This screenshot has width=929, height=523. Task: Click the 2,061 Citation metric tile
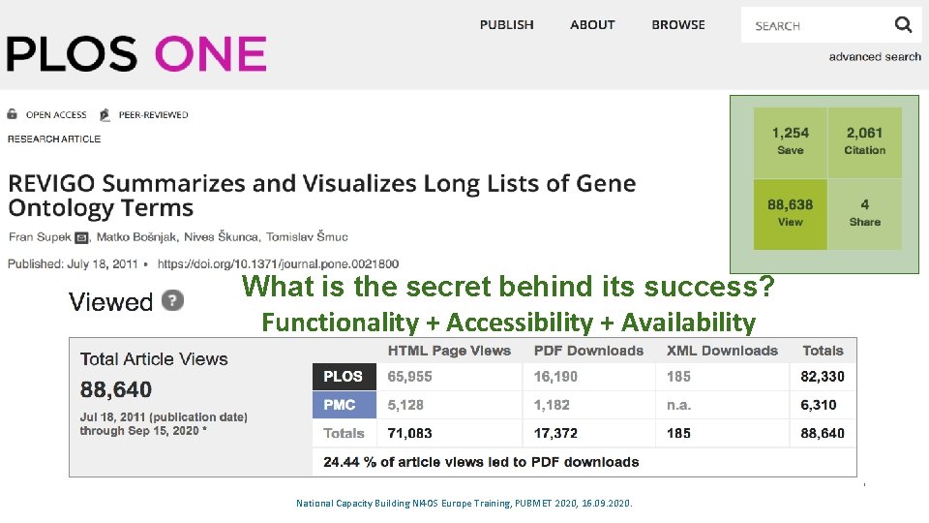pos(865,142)
